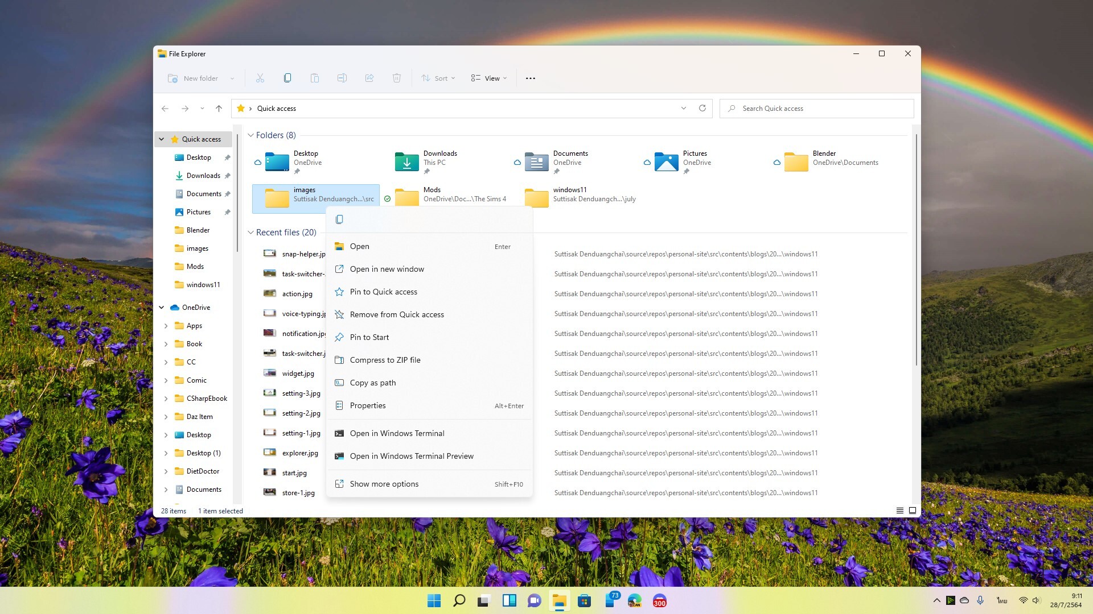
Task: Open Task View on taskbar
Action: (x=484, y=601)
